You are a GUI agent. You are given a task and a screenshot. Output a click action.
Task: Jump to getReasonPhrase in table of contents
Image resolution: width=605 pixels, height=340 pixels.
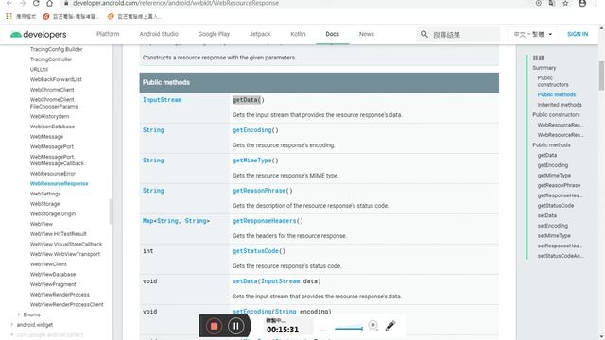pyautogui.click(x=559, y=185)
